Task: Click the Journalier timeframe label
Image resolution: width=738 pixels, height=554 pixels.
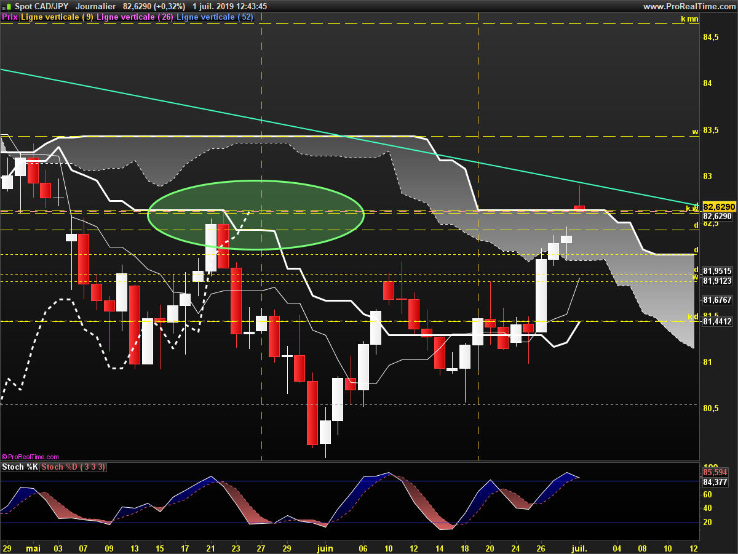Action: (95, 6)
